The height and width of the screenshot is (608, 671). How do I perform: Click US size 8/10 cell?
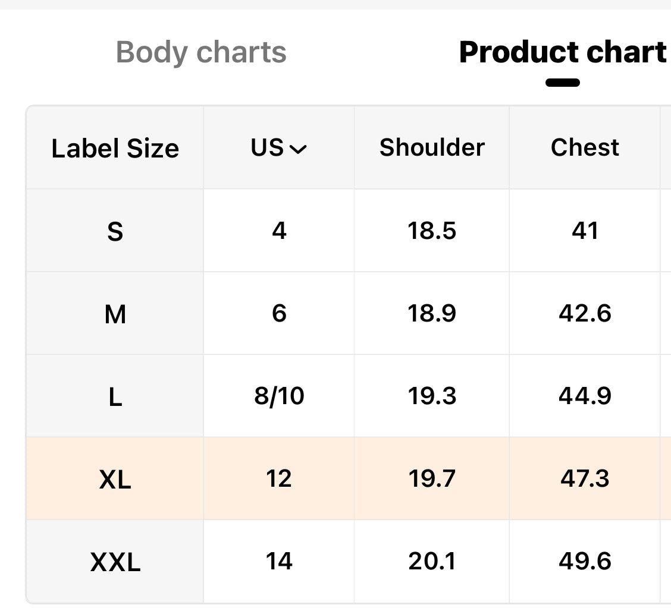click(x=279, y=396)
